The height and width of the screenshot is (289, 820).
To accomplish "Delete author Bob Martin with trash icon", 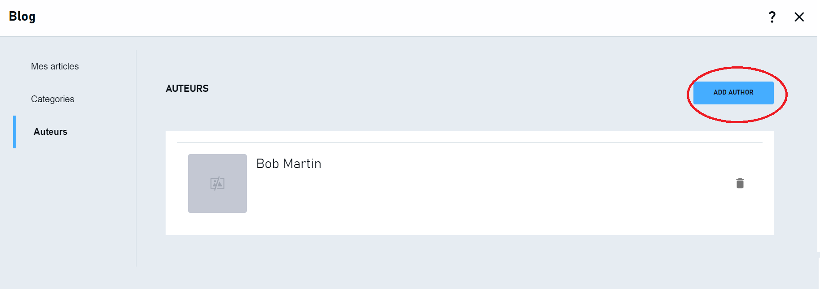I will [740, 183].
